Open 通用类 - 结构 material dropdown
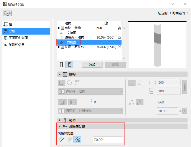The width and height of the screenshot is (191, 147). pyautogui.click(x=90, y=92)
